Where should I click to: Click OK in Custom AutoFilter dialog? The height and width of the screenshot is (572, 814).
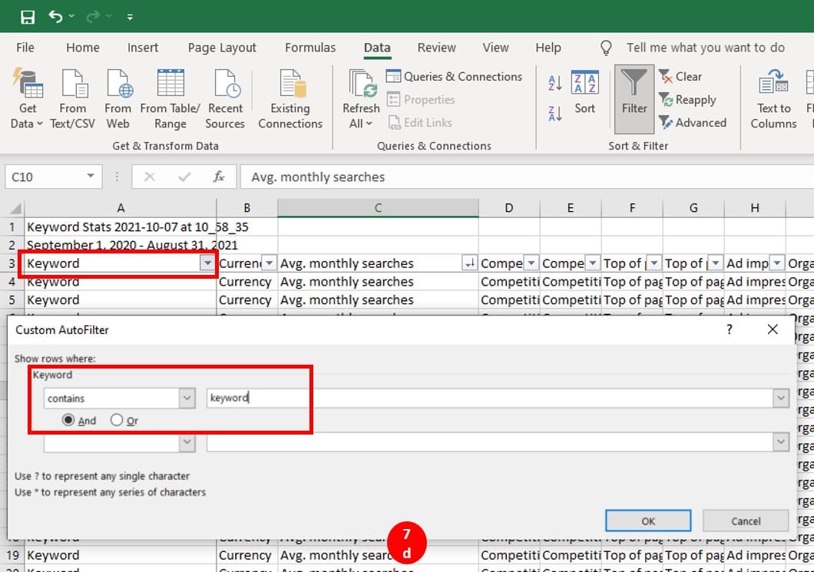click(x=648, y=521)
